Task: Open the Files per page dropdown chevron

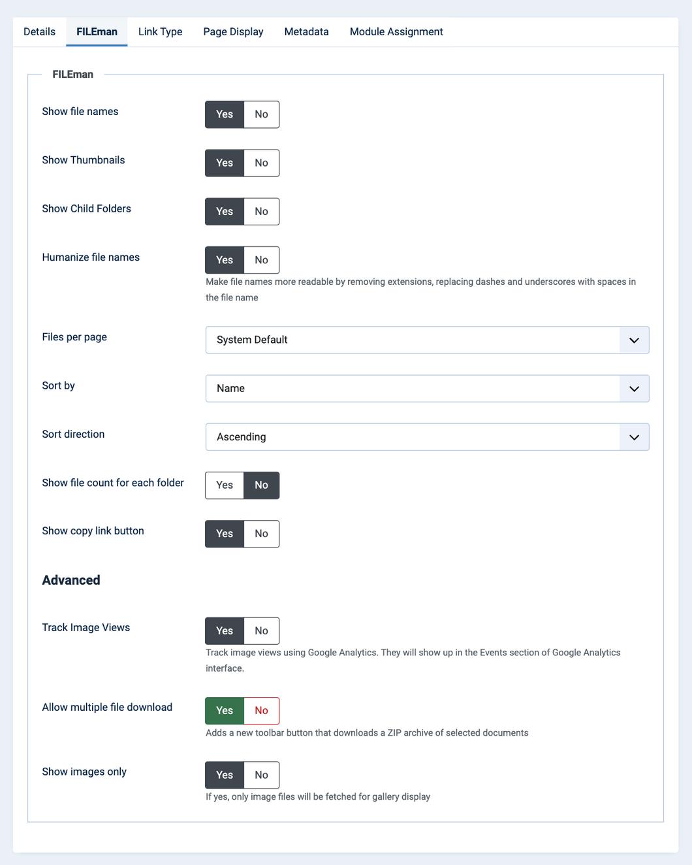Action: [x=634, y=340]
